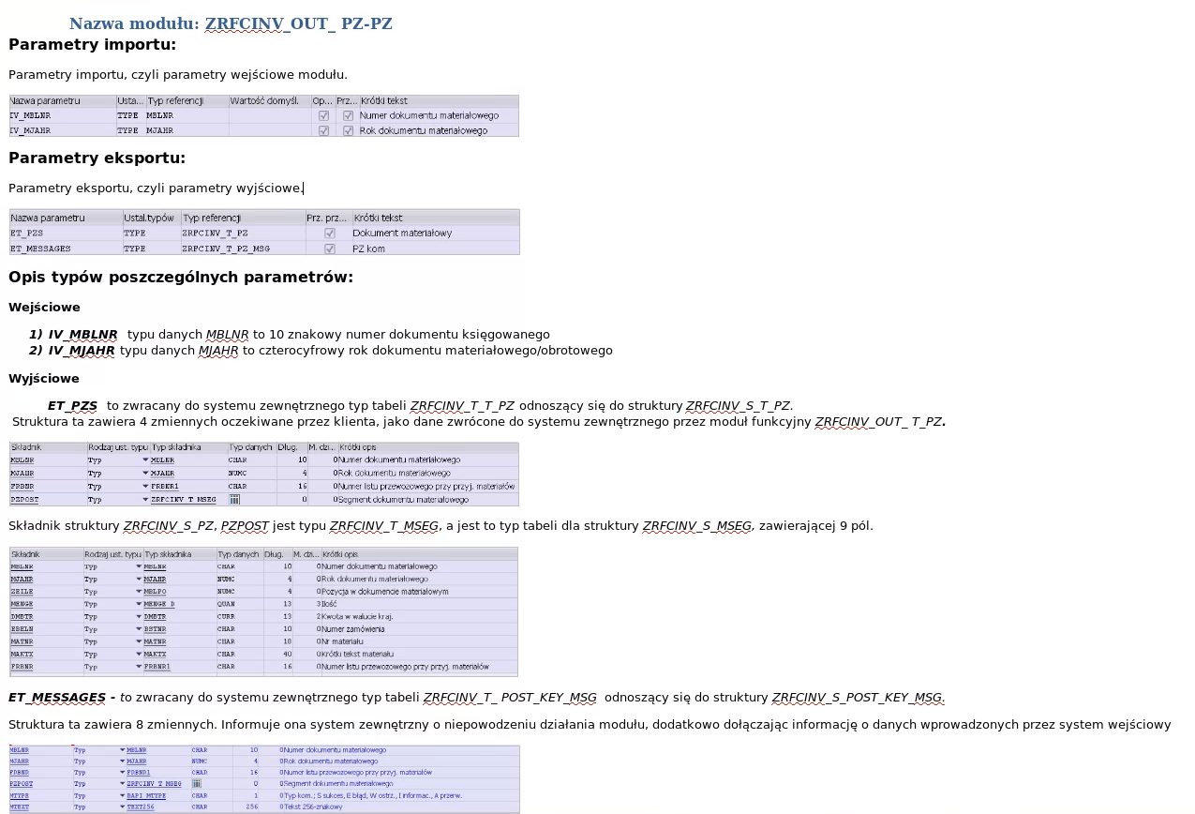Follow the TEXT256 component type link

pos(141,806)
